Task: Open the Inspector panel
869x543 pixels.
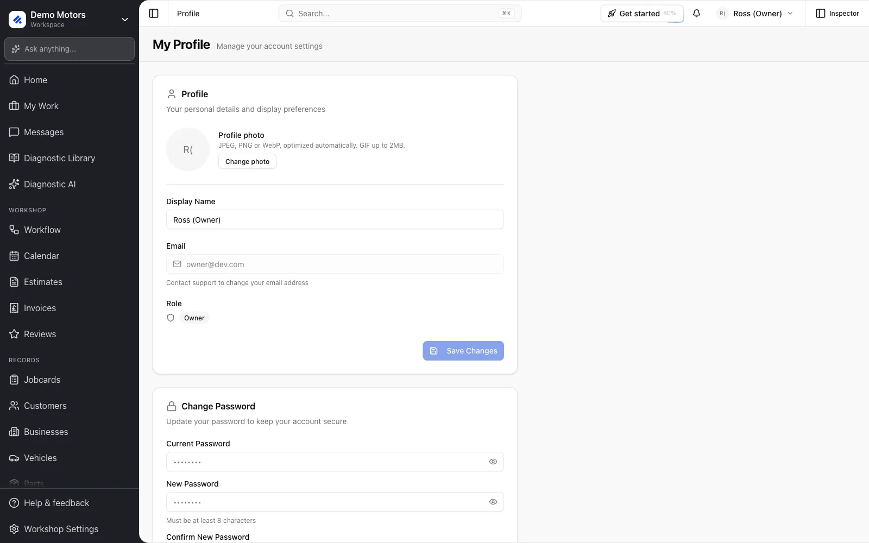Action: (x=837, y=14)
